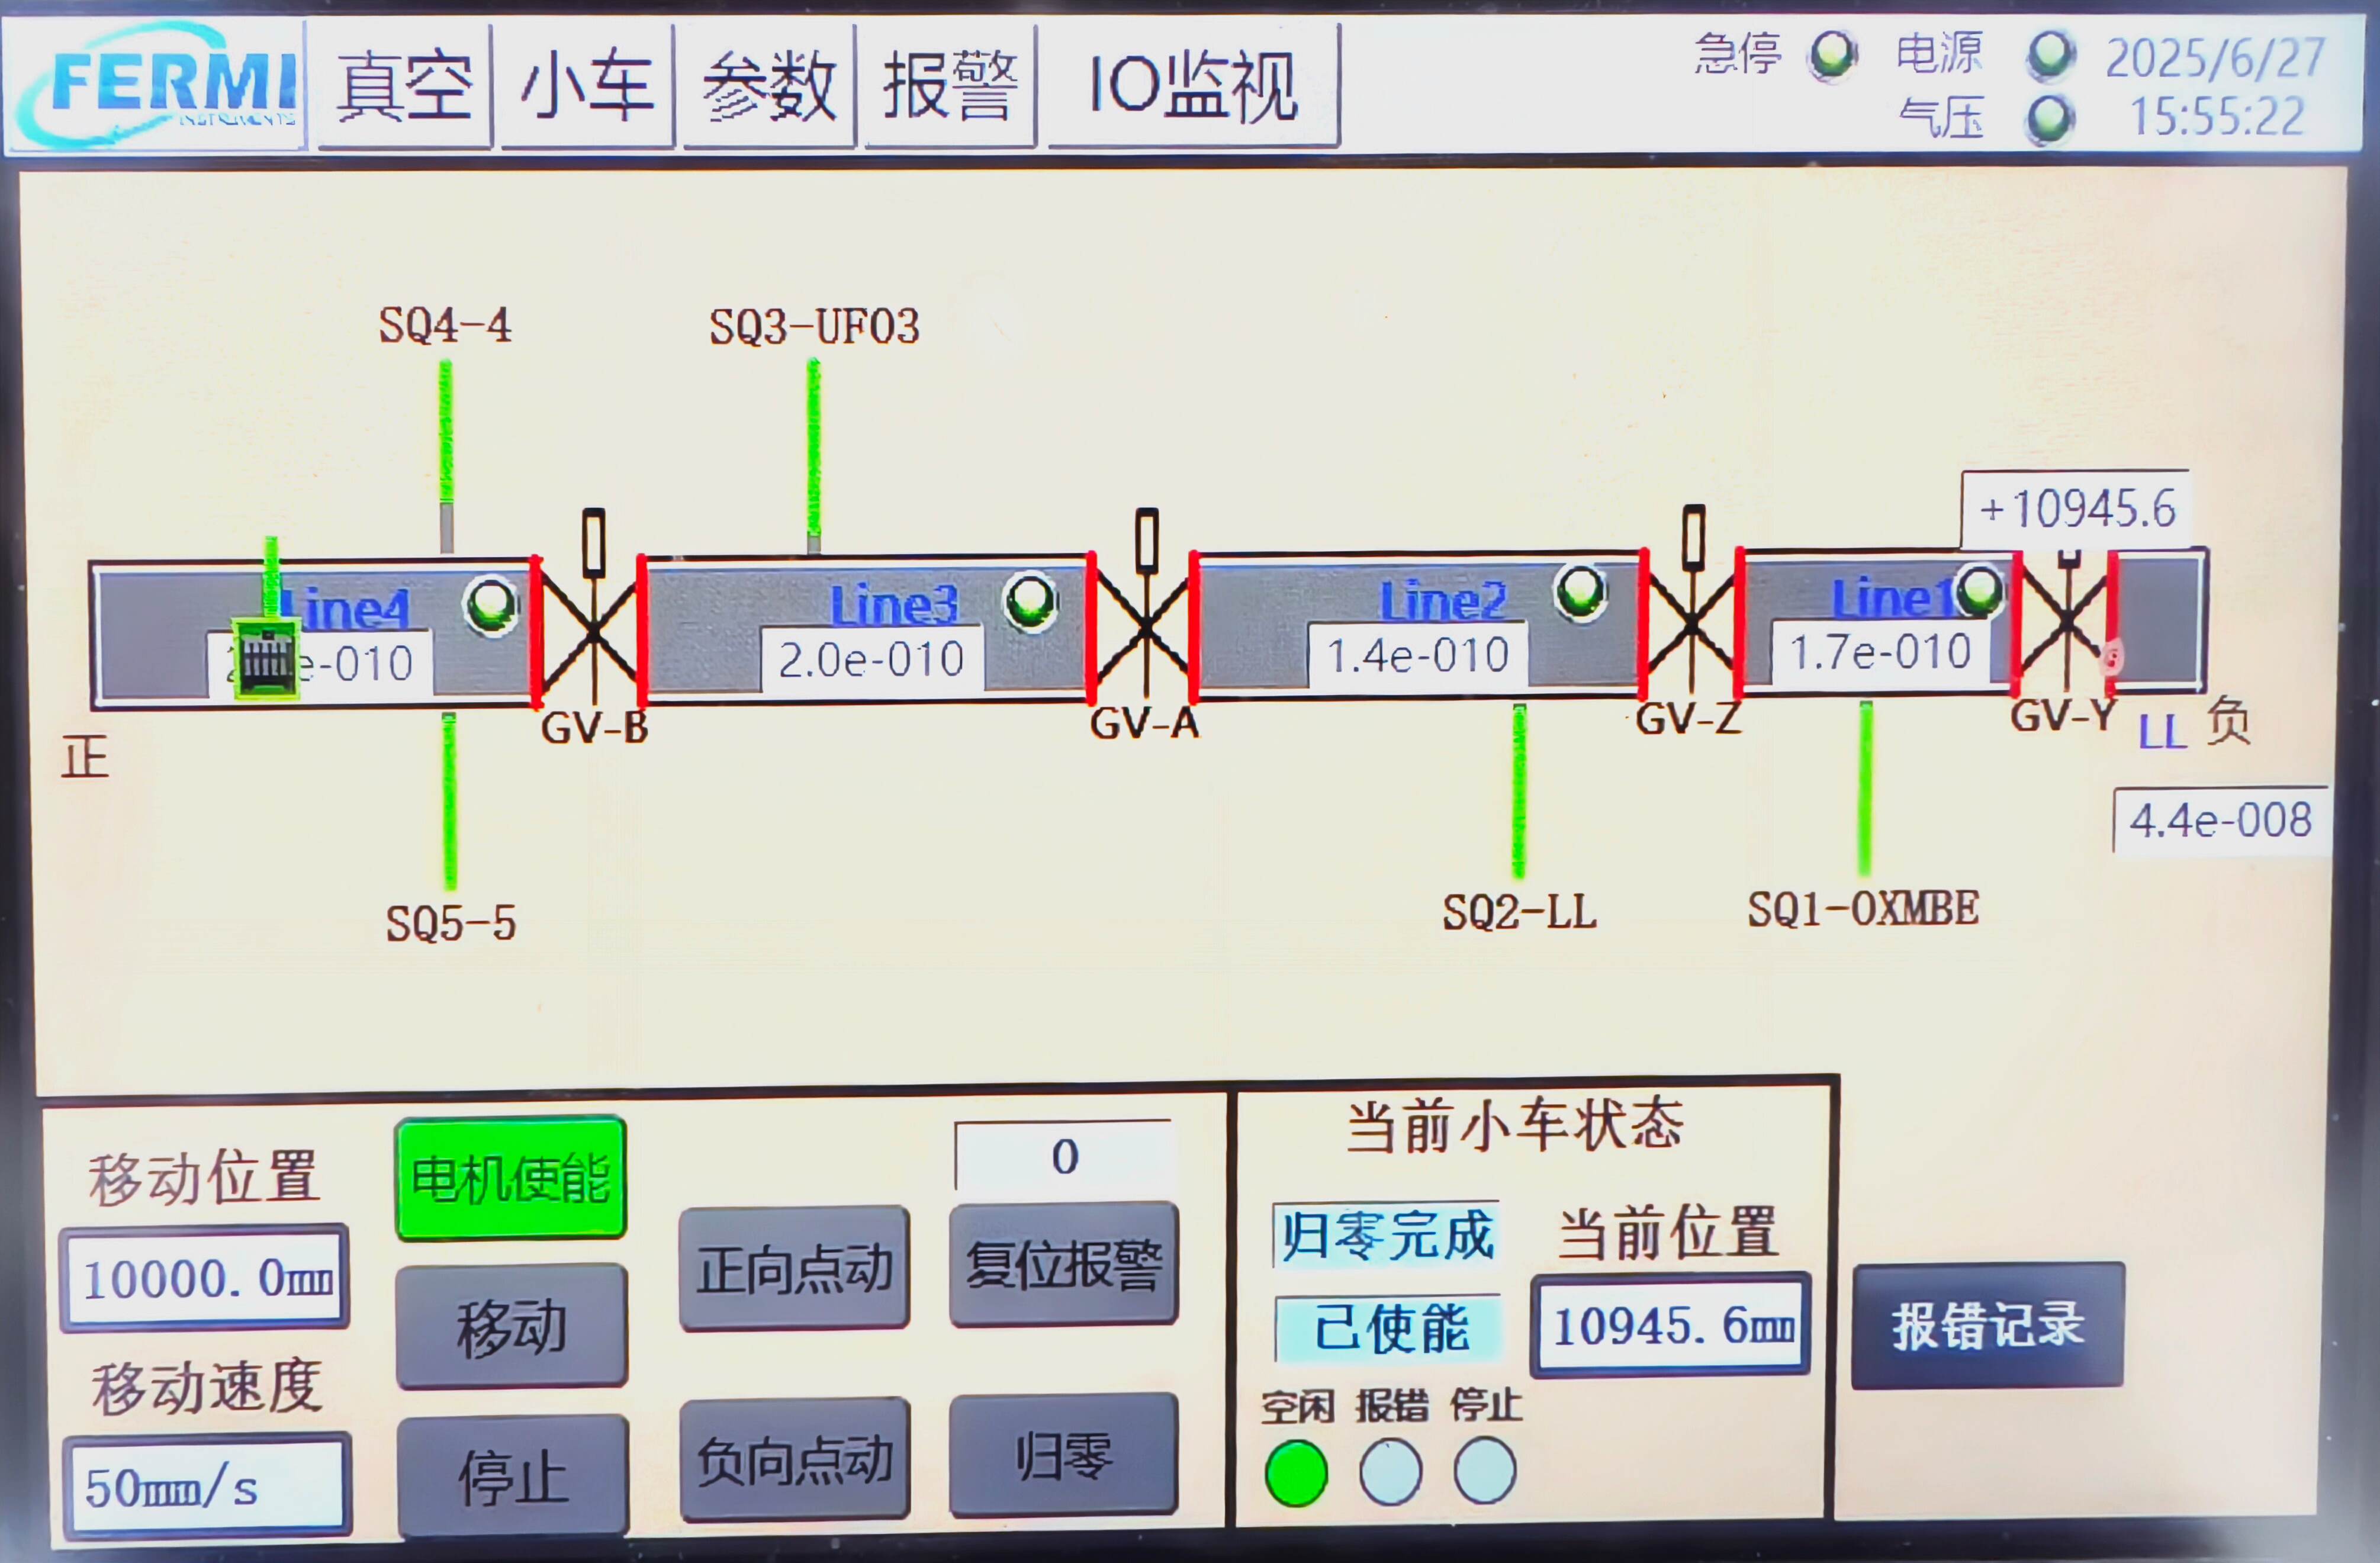Click the GV-B gate valve icon
The image size is (2380, 1563).
(x=592, y=632)
